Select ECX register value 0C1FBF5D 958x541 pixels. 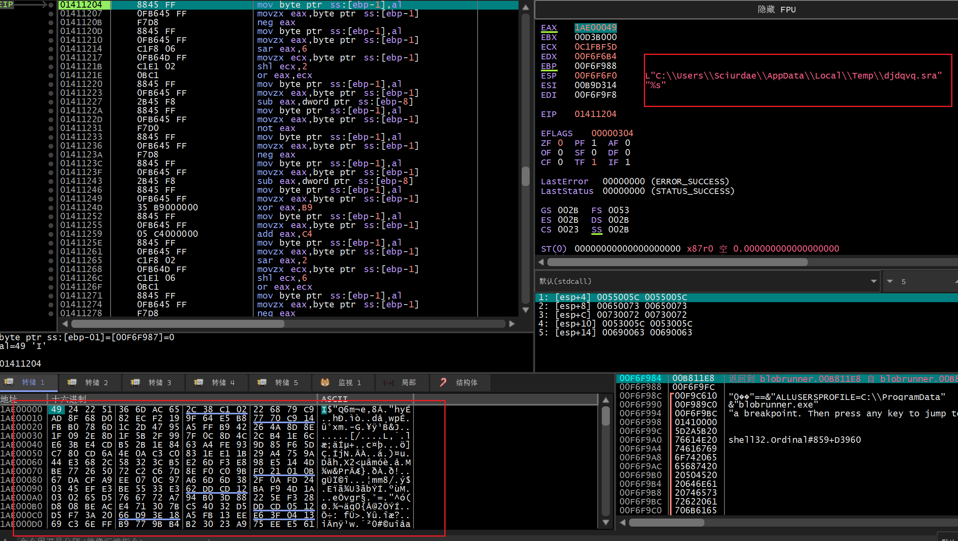(595, 47)
